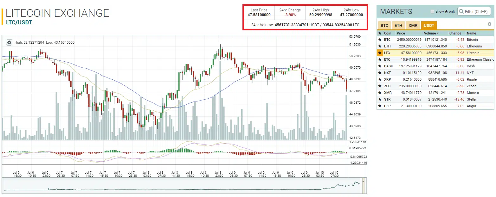
Task: Click the 24hr Low value 47.27000000
Action: point(351,15)
